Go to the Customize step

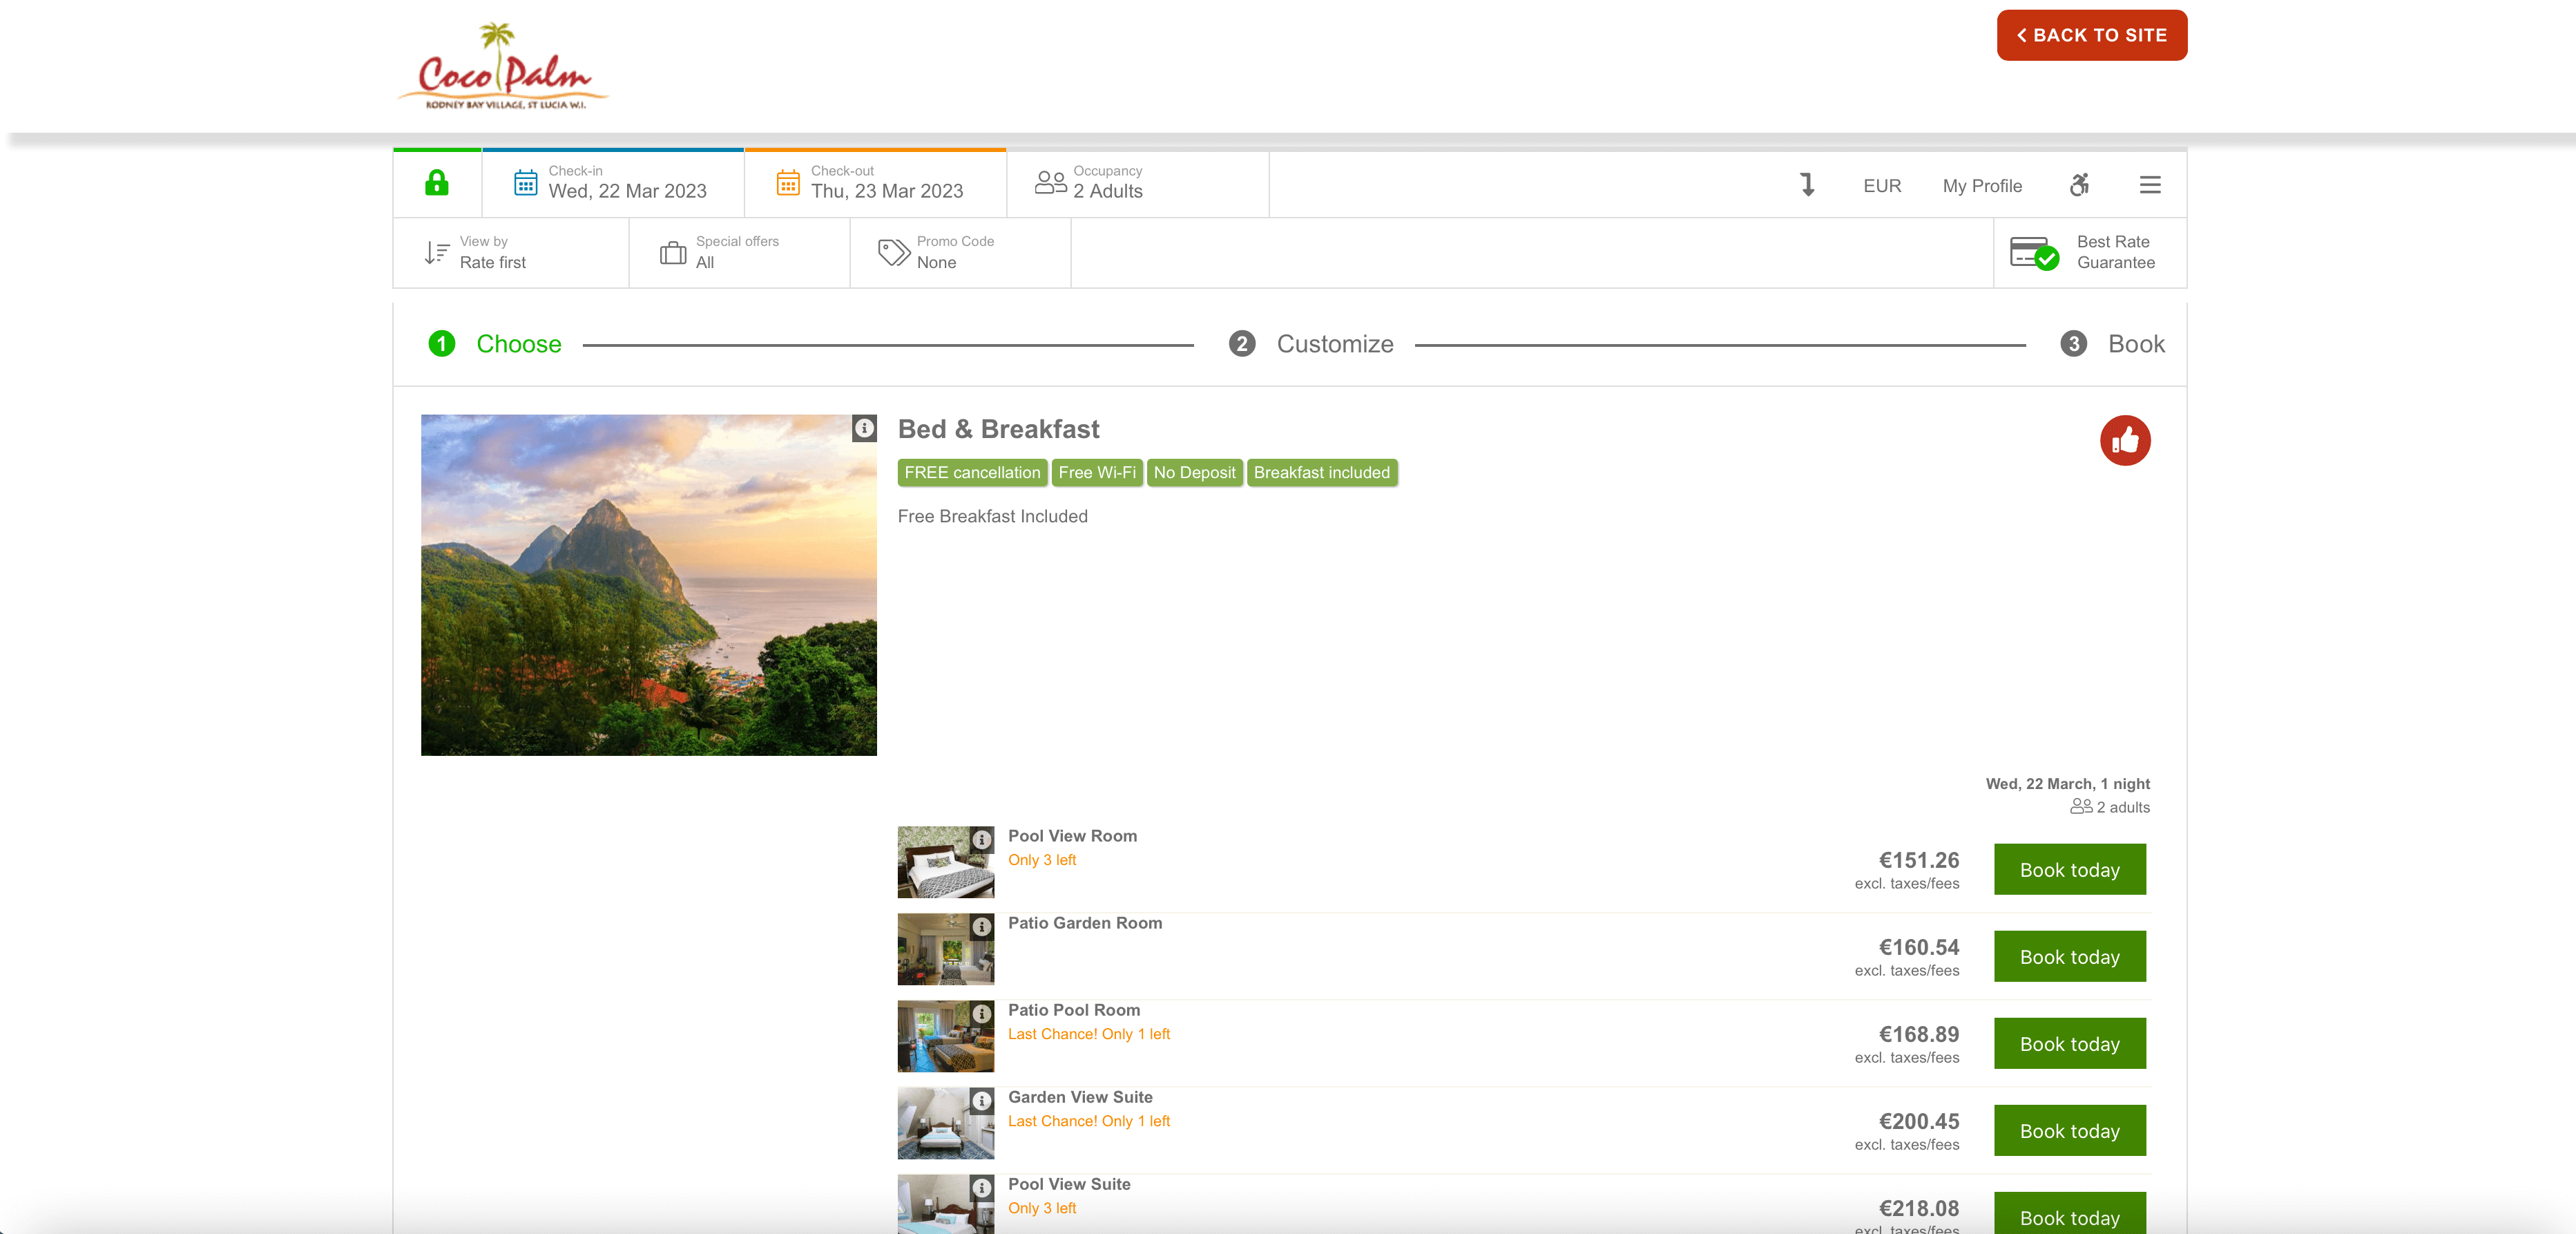point(1333,344)
